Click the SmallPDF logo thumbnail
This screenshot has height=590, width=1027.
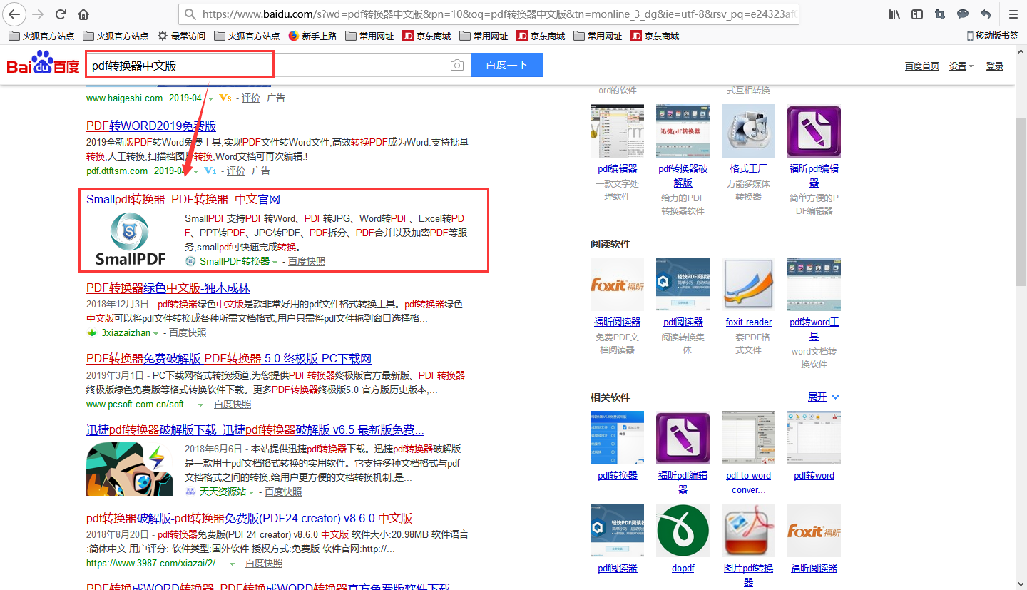(131, 240)
